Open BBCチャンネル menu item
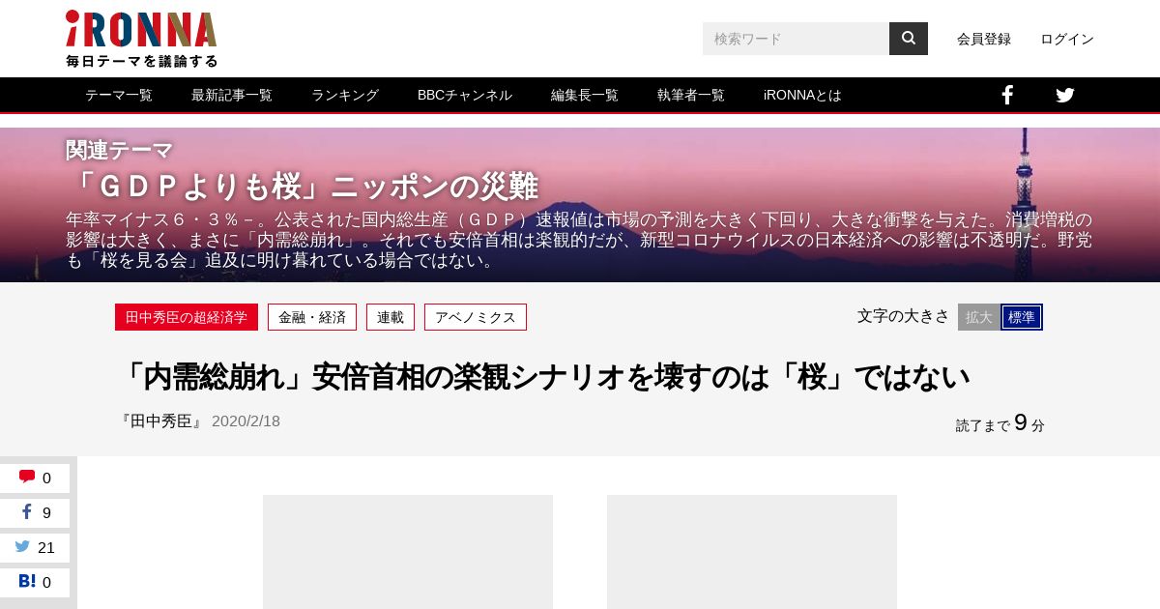1160x609 pixels. coord(465,95)
